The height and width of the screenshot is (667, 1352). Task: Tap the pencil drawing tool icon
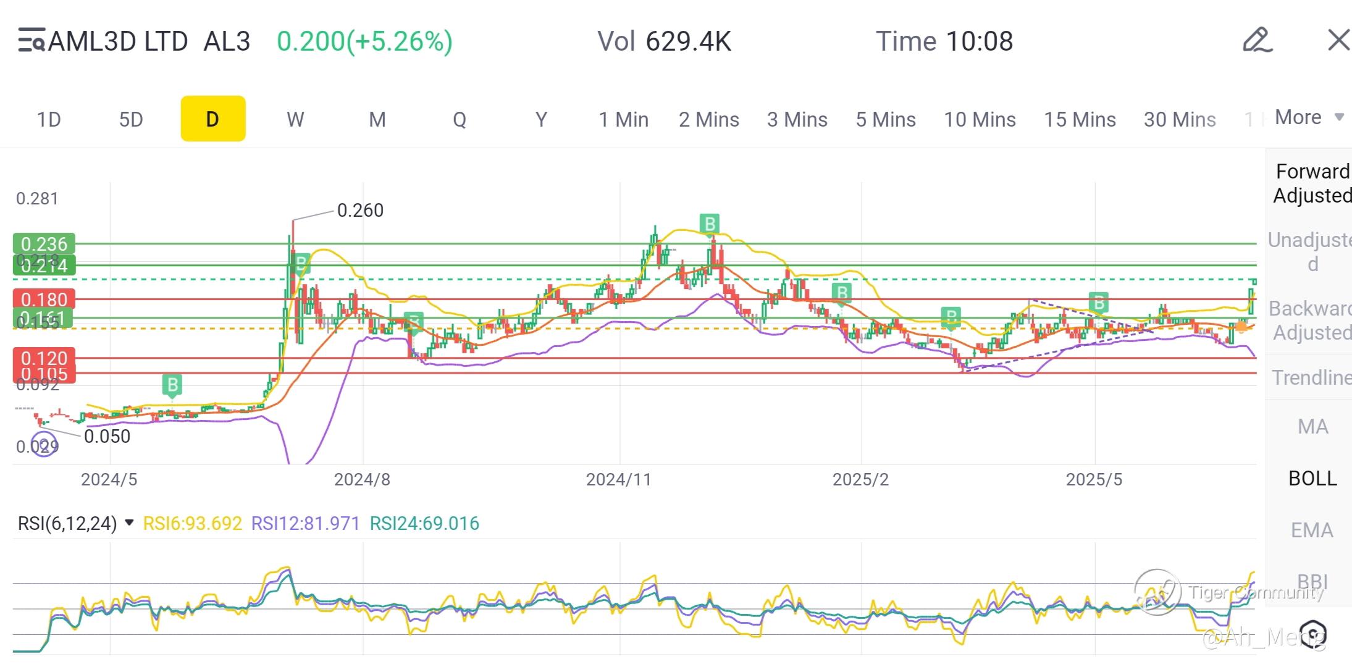pos(1257,41)
